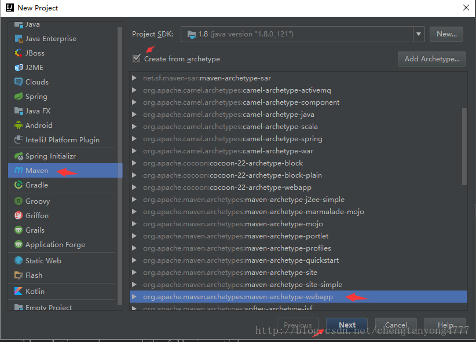
Task: Click the Flash folder icon
Action: coord(19,275)
